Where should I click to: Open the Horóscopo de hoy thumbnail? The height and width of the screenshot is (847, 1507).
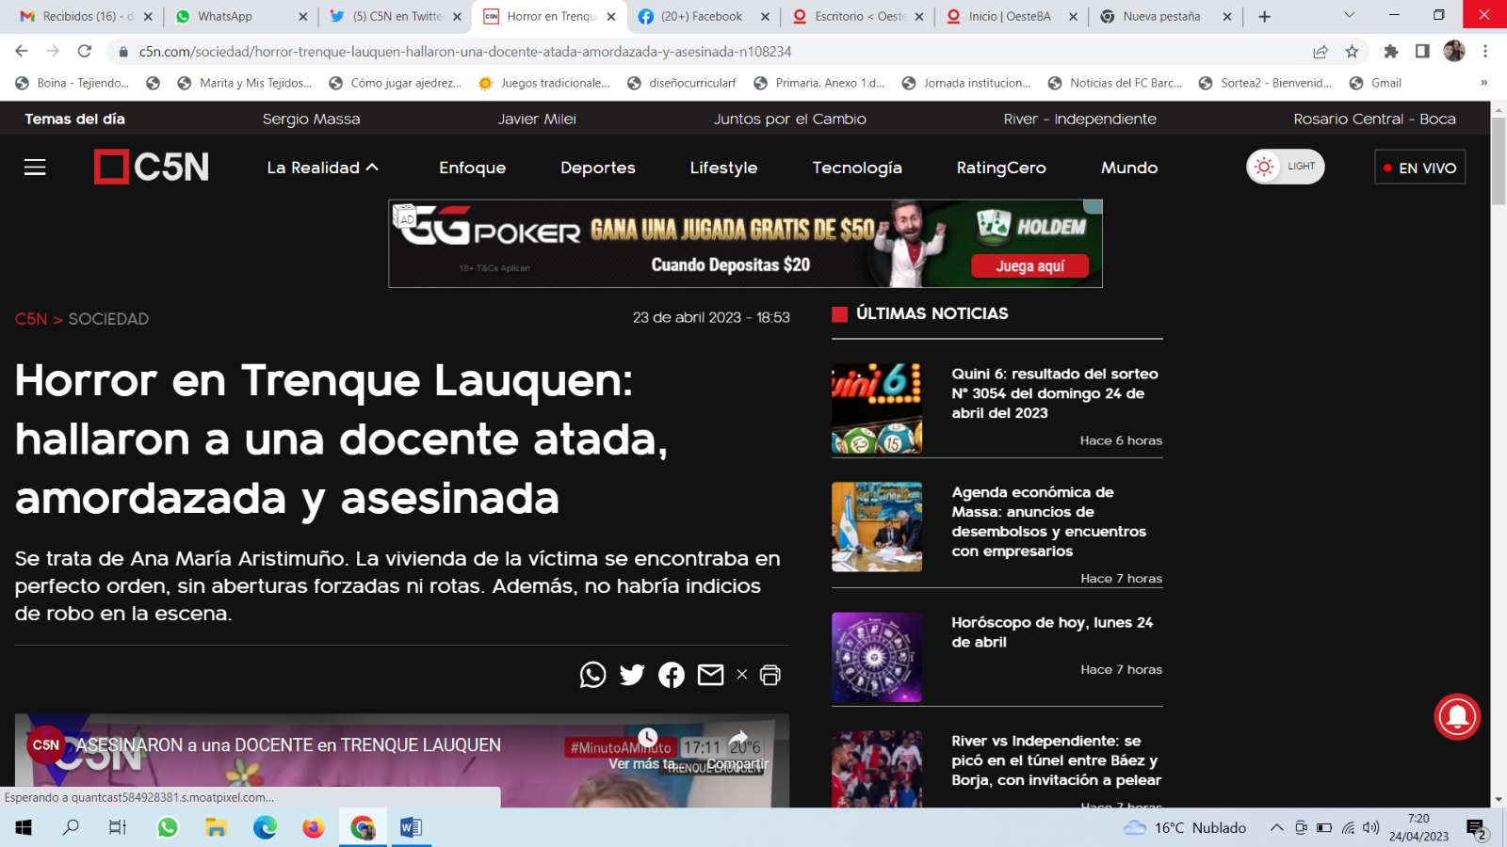click(877, 657)
